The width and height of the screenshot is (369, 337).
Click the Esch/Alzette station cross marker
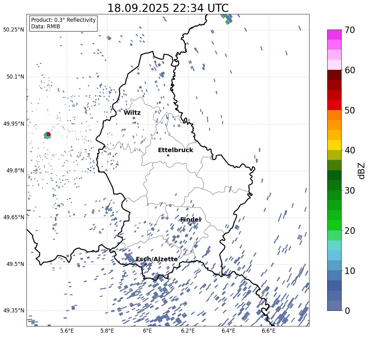[x=146, y=264]
